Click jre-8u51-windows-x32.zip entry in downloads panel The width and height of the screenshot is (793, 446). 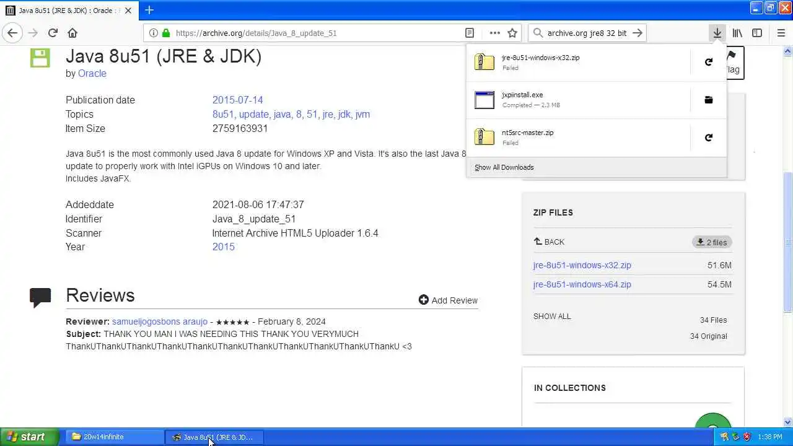pos(578,62)
